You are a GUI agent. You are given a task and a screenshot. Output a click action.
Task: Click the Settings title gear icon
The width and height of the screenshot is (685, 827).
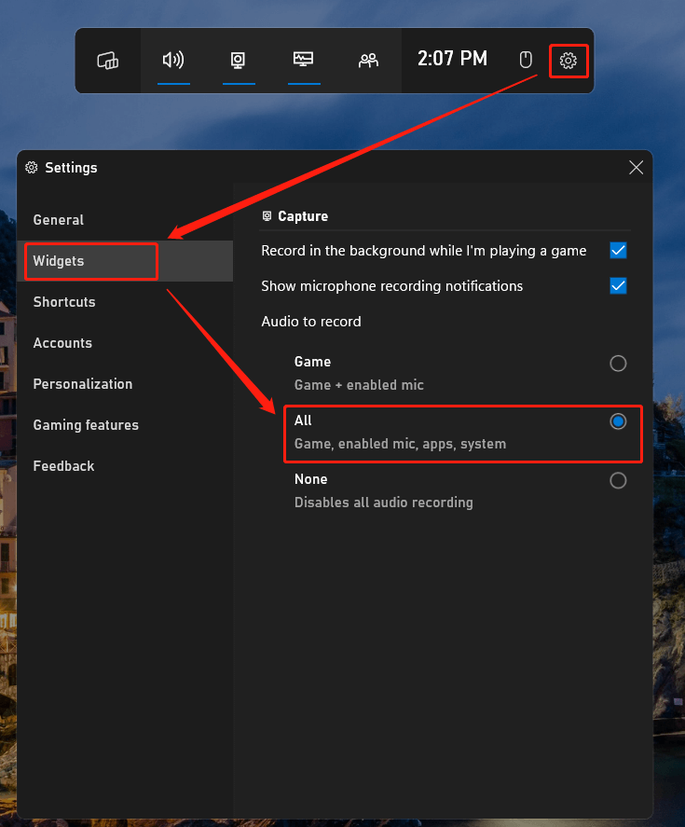click(x=32, y=168)
